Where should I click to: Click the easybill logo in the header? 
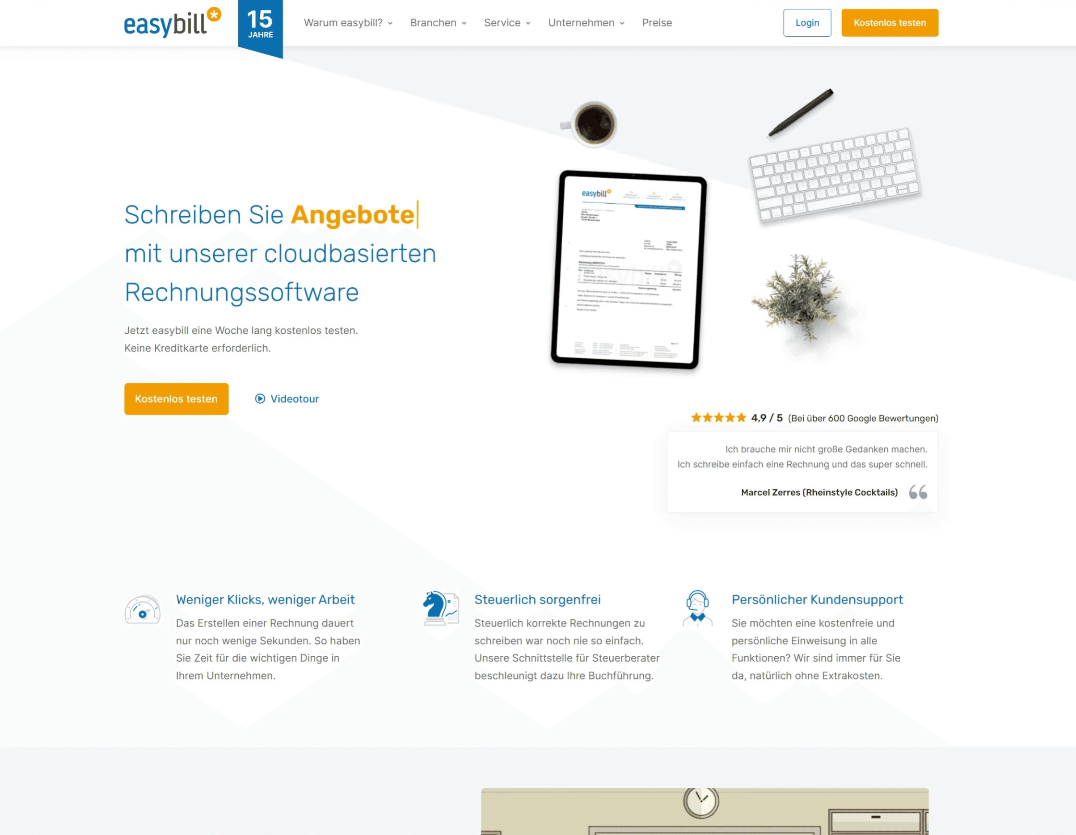[x=175, y=22]
